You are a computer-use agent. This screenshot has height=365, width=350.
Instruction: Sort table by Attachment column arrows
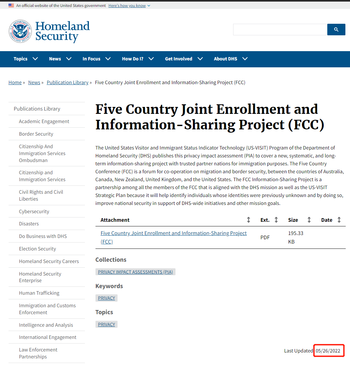tap(249, 220)
